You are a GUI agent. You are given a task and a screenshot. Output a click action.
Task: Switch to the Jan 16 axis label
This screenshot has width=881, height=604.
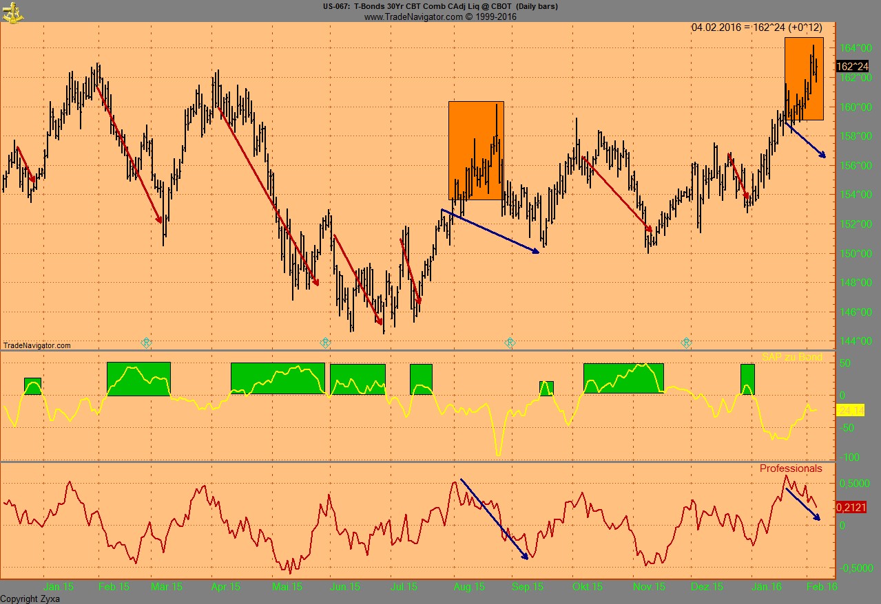click(x=766, y=587)
